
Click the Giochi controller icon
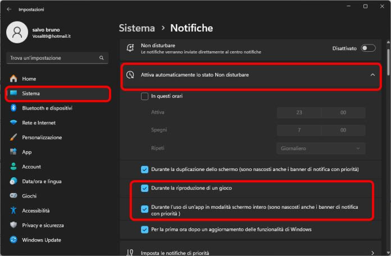13,196
